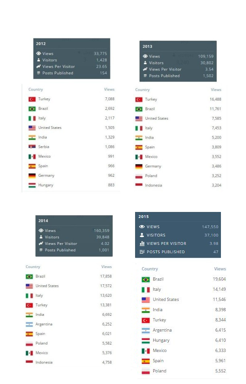Viewport: 246px width, 384px height.
Task: Select the 2015 year header
Action: (x=143, y=217)
